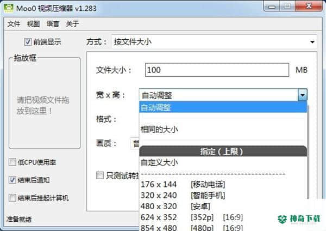326x231 pixels.
Task: Close the Moo0 window
Action: [x=309, y=6]
